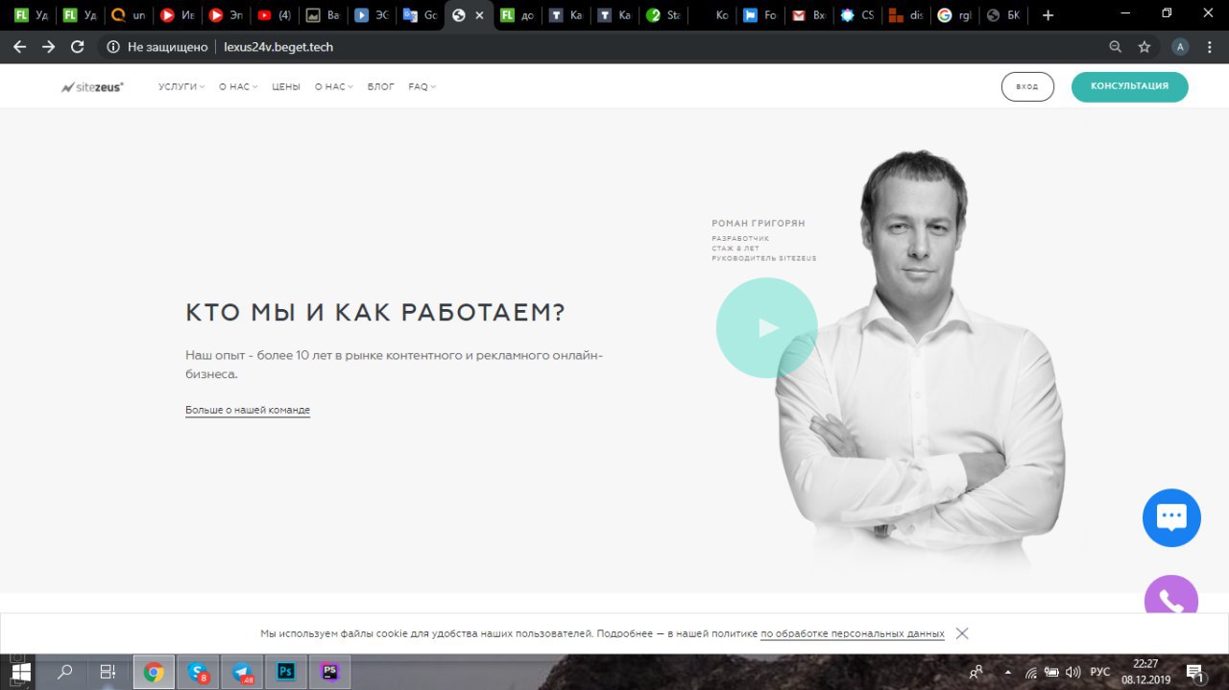Screen dimensions: 1229x690
Task: Switch to the Google 'rgl' tab
Action: pyautogui.click(x=955, y=15)
